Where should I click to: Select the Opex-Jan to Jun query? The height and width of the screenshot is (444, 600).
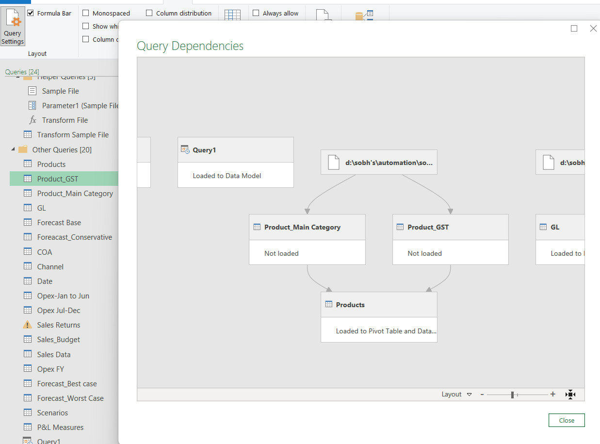(63, 296)
